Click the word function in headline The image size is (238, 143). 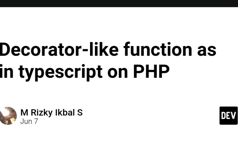[x=158, y=49]
